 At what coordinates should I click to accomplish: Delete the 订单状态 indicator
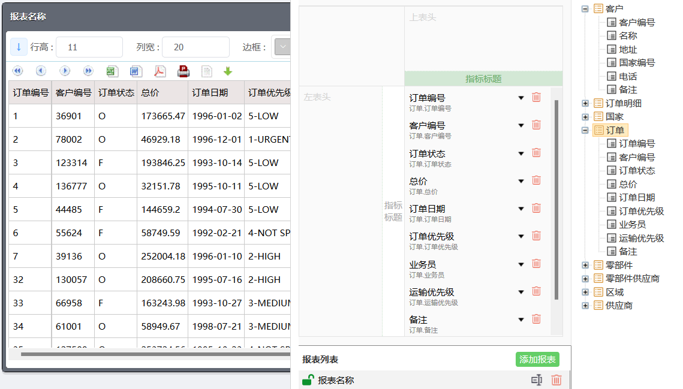tap(536, 153)
